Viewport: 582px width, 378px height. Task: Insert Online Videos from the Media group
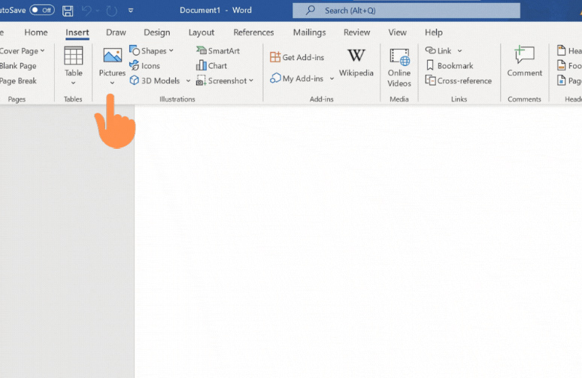(x=399, y=58)
